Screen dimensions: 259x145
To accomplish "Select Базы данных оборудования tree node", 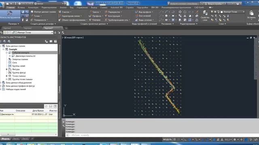I will [19, 83].
